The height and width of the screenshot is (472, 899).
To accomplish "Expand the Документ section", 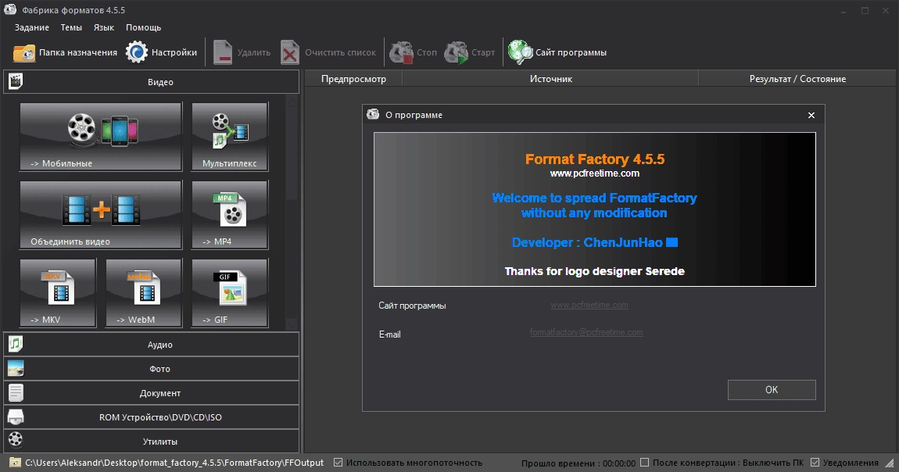I will click(x=152, y=393).
